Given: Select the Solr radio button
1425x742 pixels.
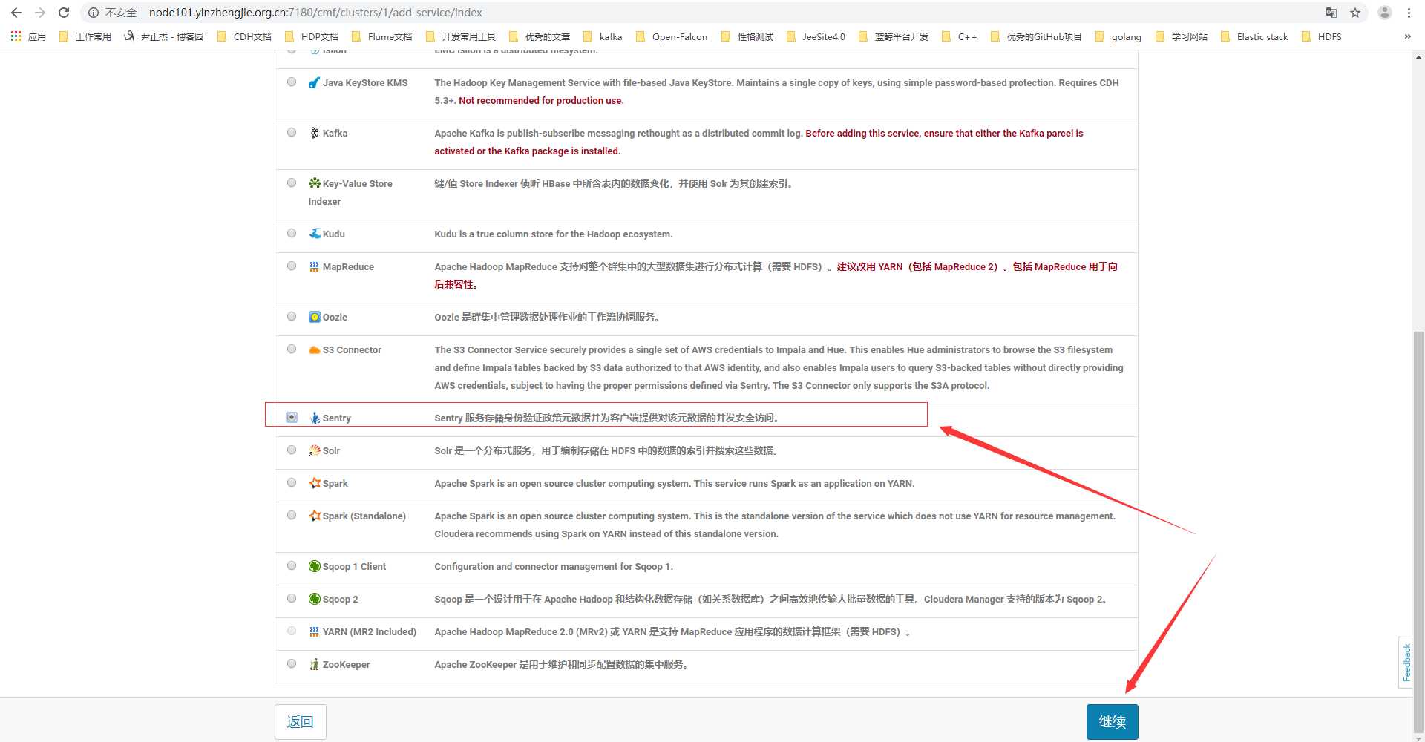Looking at the screenshot, I should [292, 450].
